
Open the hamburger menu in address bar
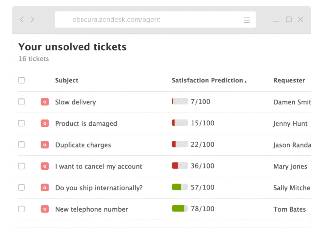pyautogui.click(x=247, y=20)
